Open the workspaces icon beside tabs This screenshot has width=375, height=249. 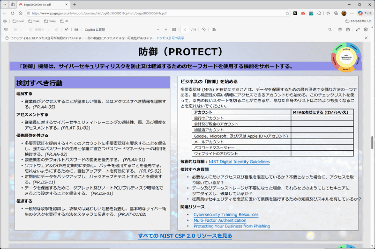13,4
